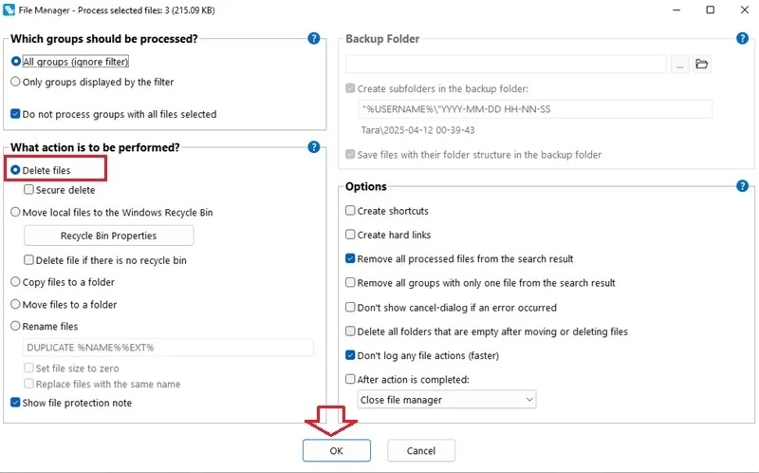Click the ellipsis browse button for backup folder
The width and height of the screenshot is (759, 473).
coord(679,64)
